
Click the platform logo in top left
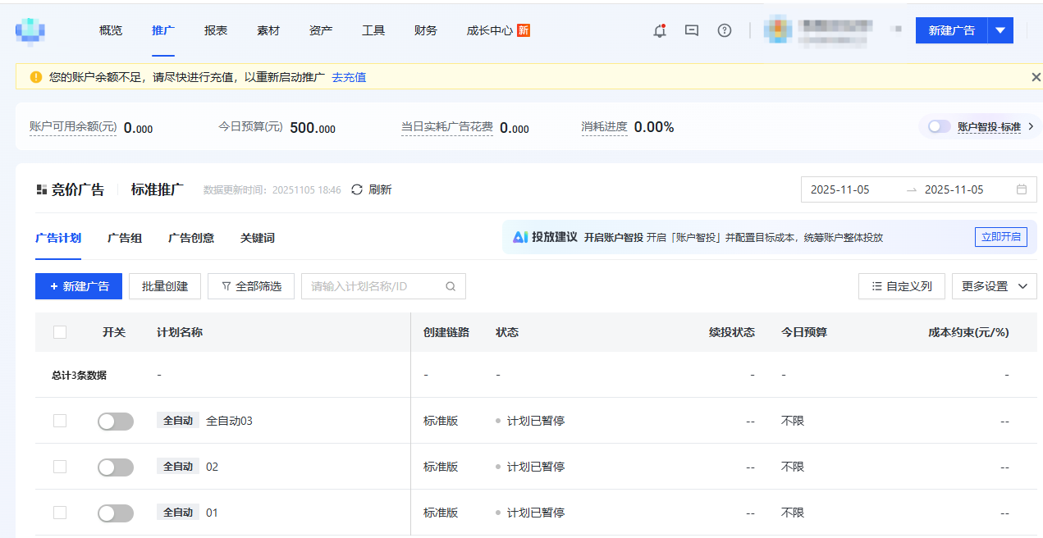coord(30,30)
